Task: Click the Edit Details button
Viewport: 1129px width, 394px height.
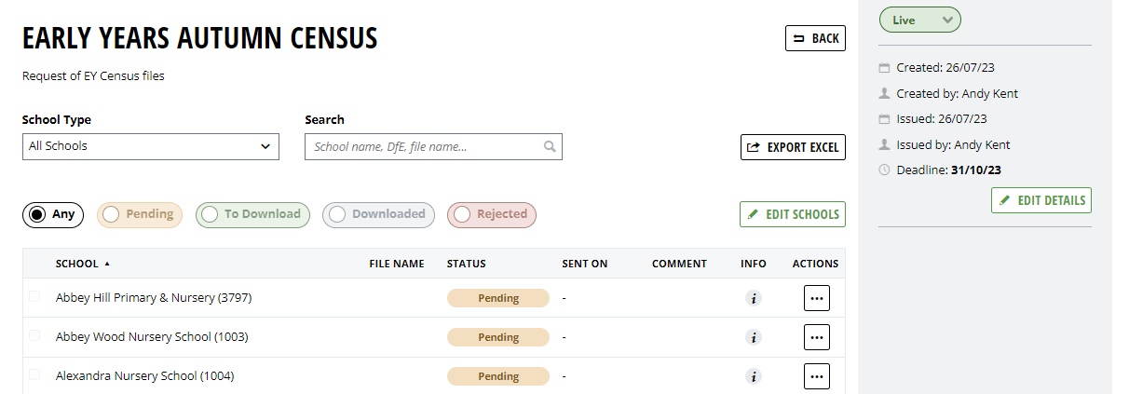Action: [x=1041, y=200]
